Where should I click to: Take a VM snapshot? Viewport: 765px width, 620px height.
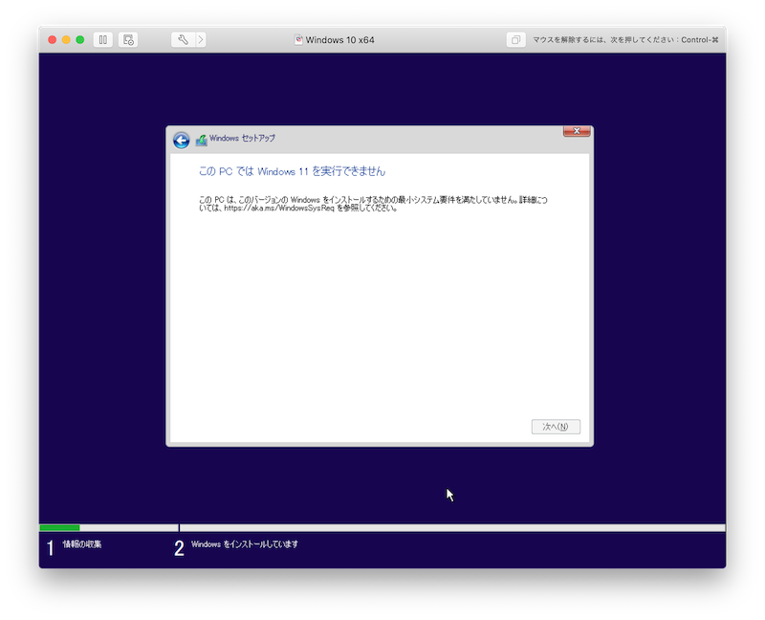point(128,39)
